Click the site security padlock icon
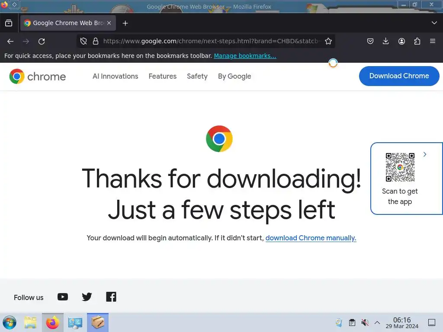The width and height of the screenshot is (443, 332). pyautogui.click(x=96, y=41)
